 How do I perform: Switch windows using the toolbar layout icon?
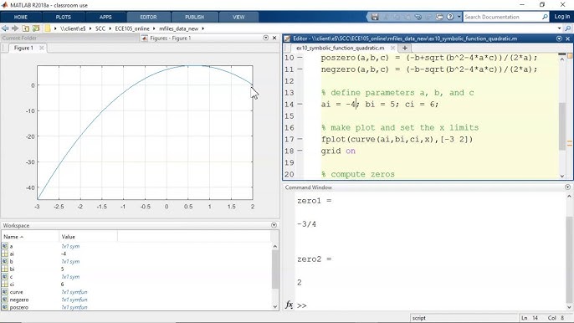[439, 17]
